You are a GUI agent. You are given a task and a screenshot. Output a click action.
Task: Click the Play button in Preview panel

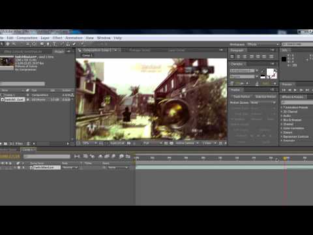pos(295,90)
